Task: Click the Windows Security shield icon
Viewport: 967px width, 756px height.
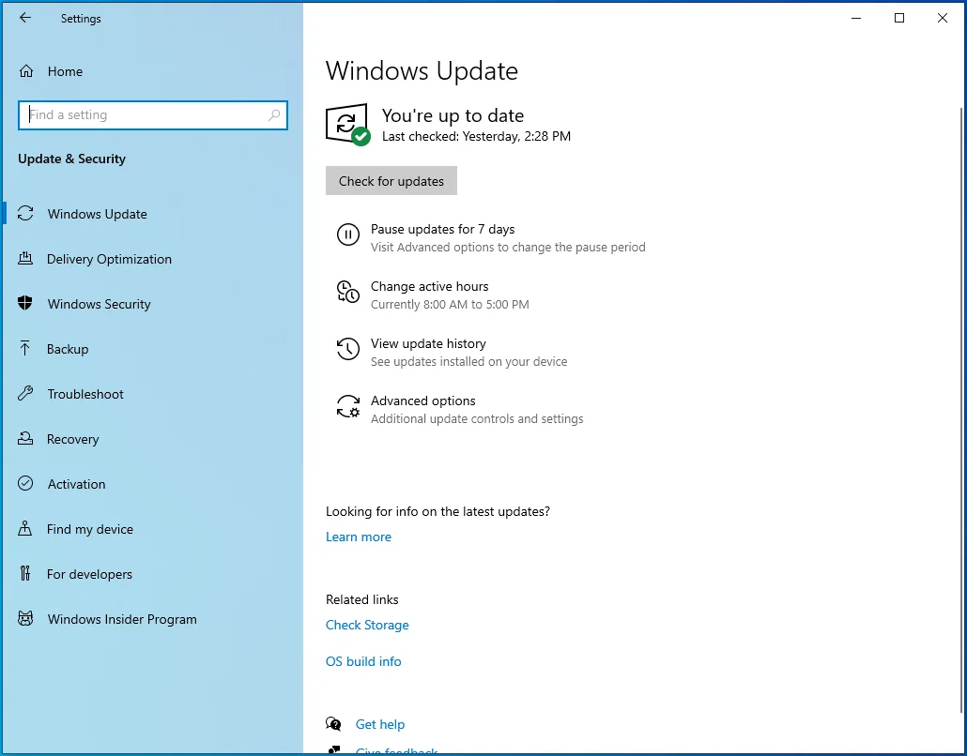Action: point(25,304)
